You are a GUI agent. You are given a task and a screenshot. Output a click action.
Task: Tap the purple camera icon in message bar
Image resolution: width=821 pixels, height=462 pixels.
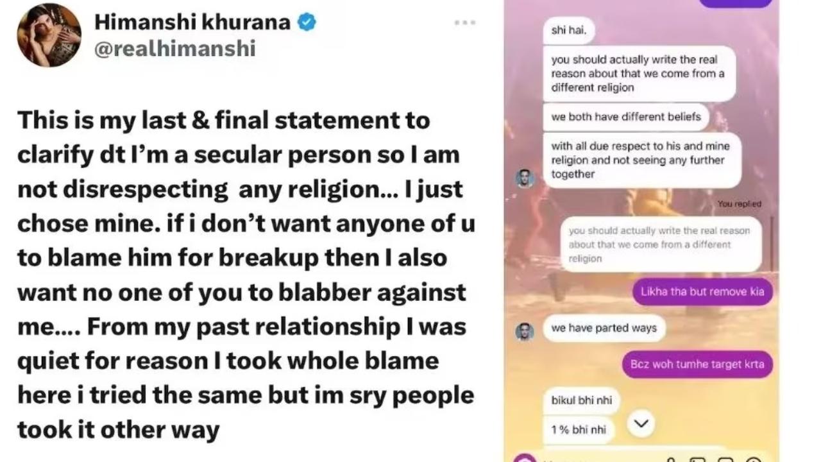click(x=525, y=458)
